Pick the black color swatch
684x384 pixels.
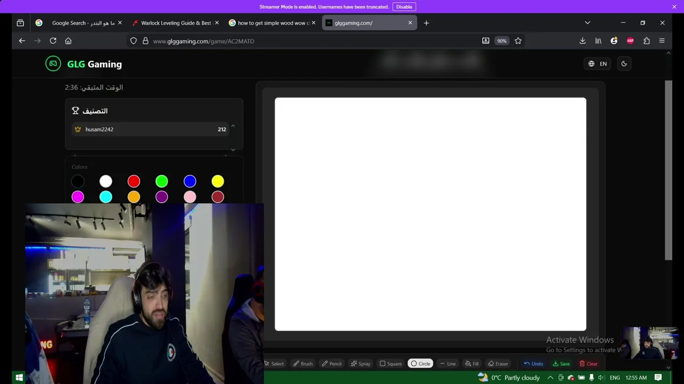78,181
